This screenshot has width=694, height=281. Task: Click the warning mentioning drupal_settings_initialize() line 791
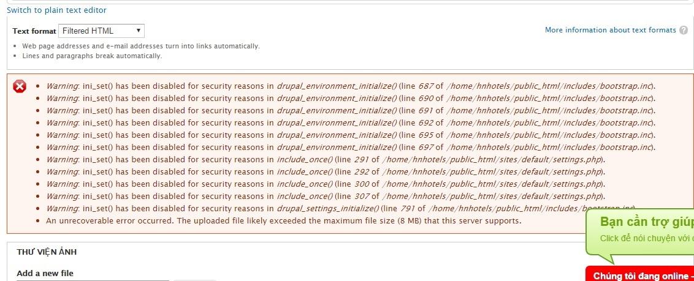341,208
